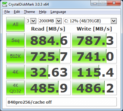Open the Language menu
This screenshot has width=123, height=111.
pyautogui.click(x=58, y=12)
